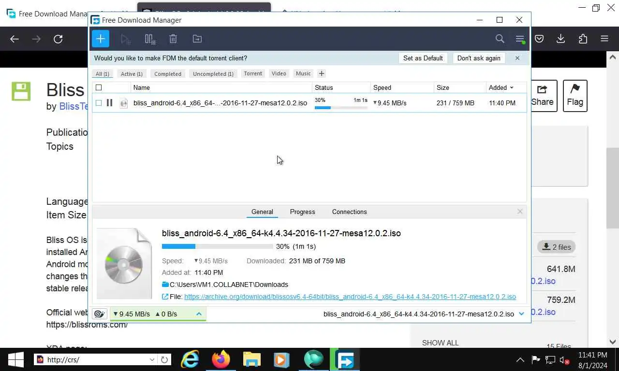
Task: Switch to the Progress details tab
Action: 303,212
